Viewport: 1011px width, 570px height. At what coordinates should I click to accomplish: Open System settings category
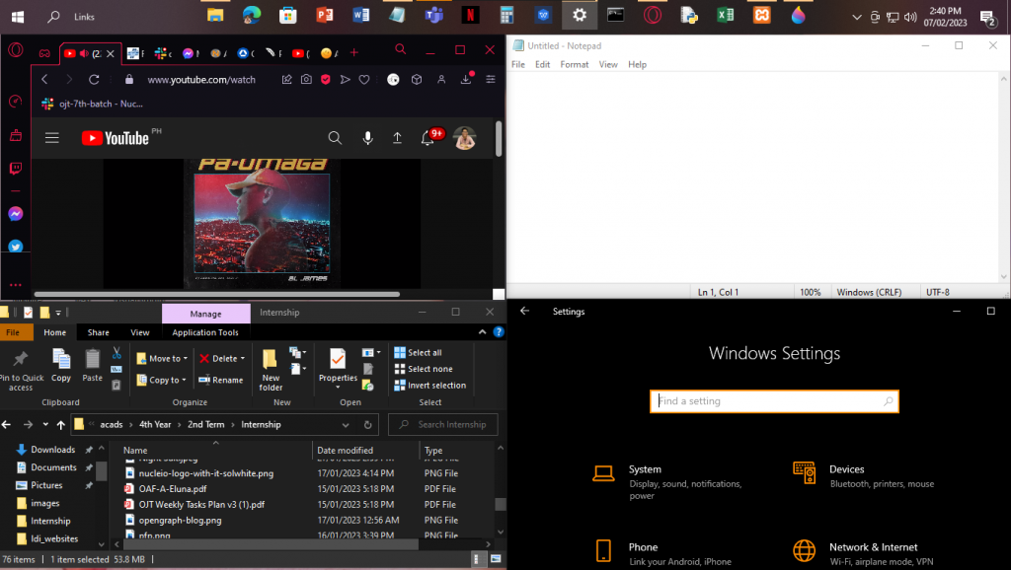click(670, 481)
